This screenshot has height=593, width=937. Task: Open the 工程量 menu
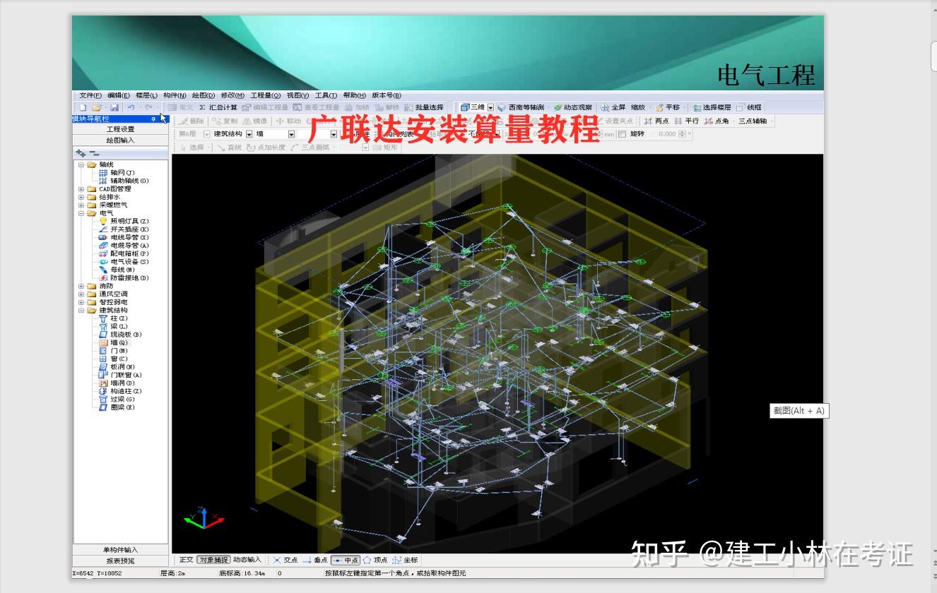(x=266, y=95)
